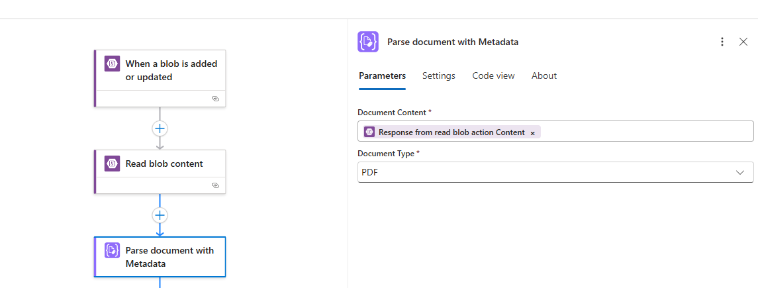This screenshot has height=288, width=758.
Task: Open the Settings tab
Action: [x=438, y=76]
